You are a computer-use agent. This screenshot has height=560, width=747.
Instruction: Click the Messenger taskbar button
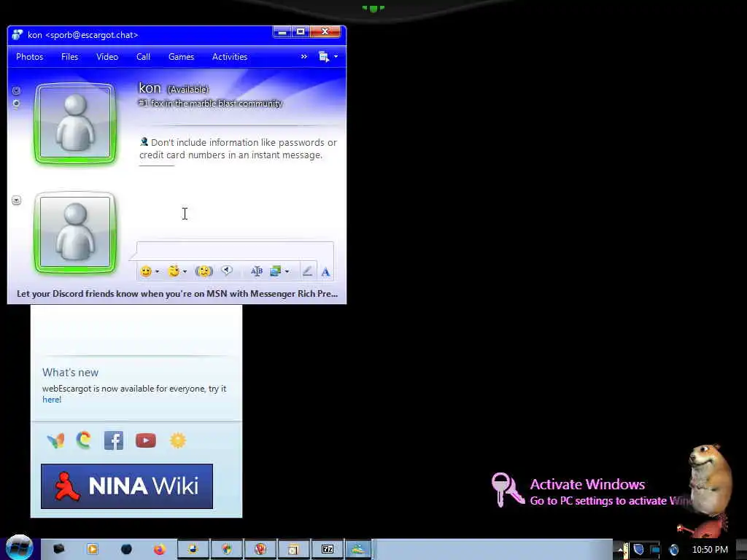[358, 550]
